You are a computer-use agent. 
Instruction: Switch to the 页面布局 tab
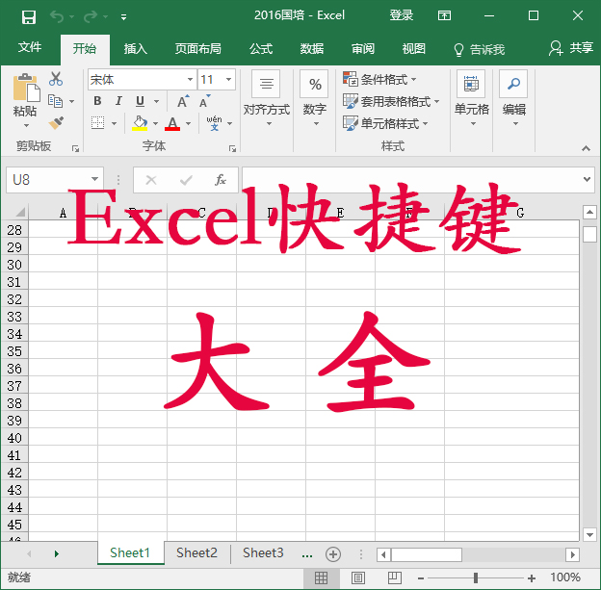[x=197, y=49]
